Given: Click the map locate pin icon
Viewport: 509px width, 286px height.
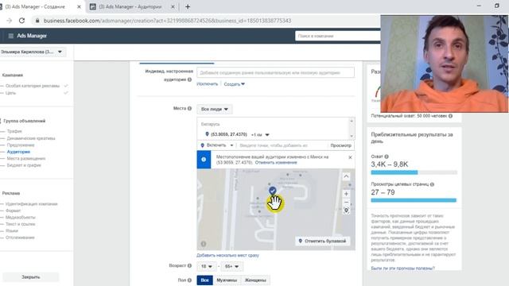Looking at the screenshot, I should point(346,211).
